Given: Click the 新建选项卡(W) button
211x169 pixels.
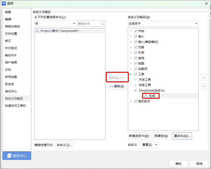Looking at the screenshot, I should (139, 136).
